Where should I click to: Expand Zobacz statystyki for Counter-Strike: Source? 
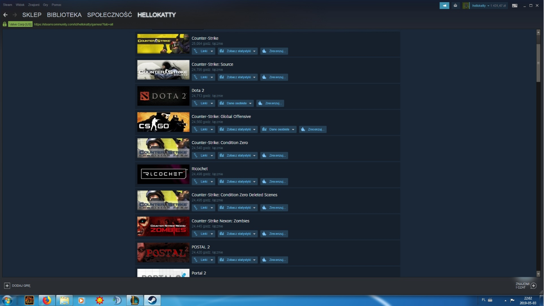coord(238,77)
